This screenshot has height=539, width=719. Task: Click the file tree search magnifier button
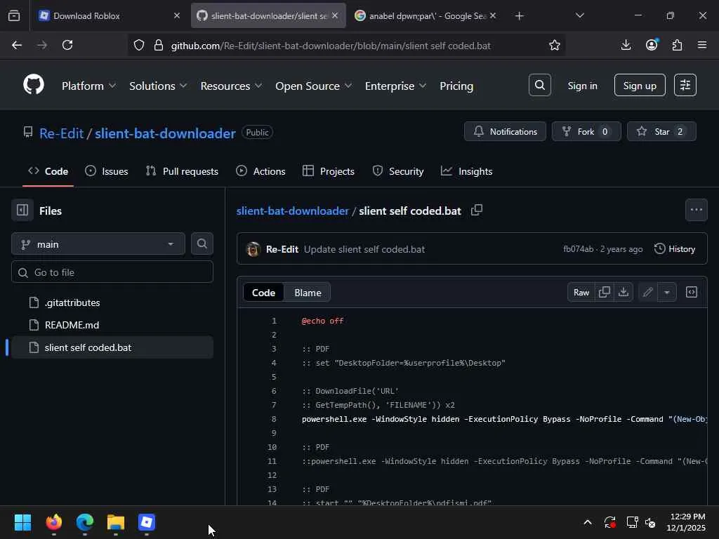pos(202,244)
